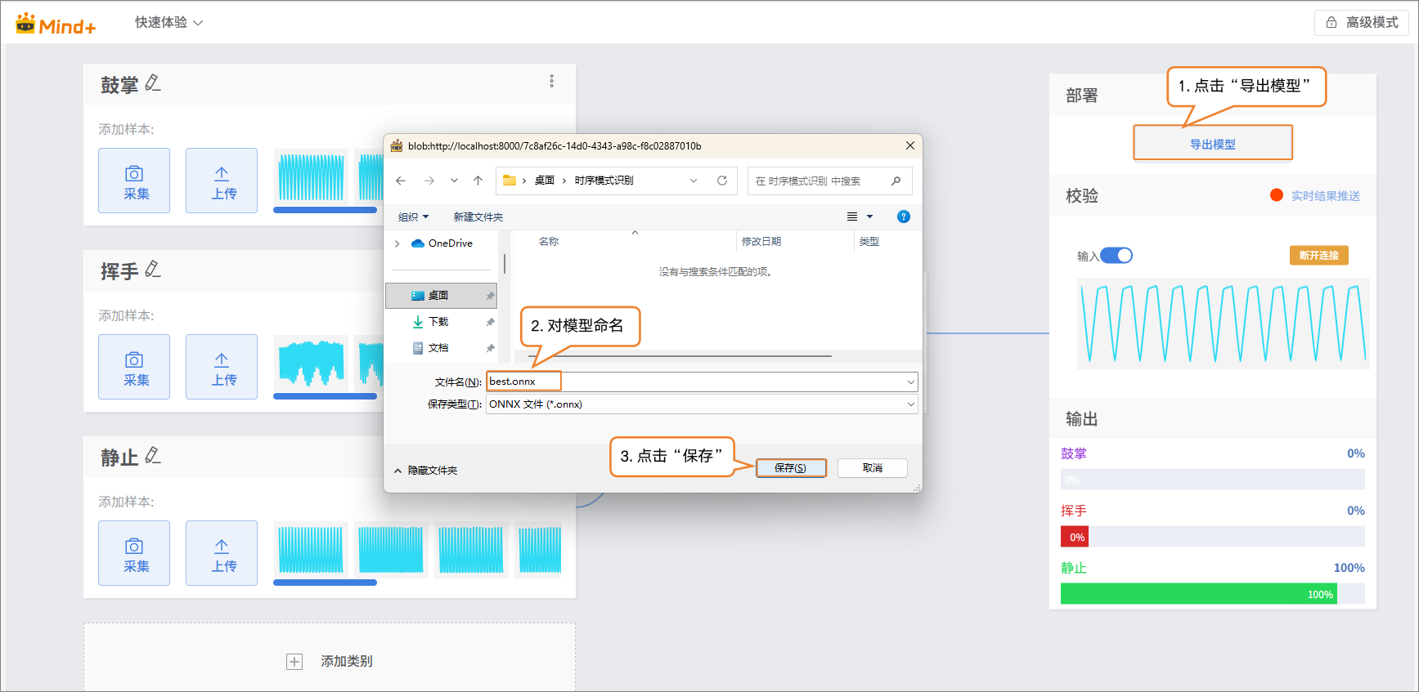Toggle the 输入 input switch off
Screen dimensions: 1419x692
point(1116,256)
